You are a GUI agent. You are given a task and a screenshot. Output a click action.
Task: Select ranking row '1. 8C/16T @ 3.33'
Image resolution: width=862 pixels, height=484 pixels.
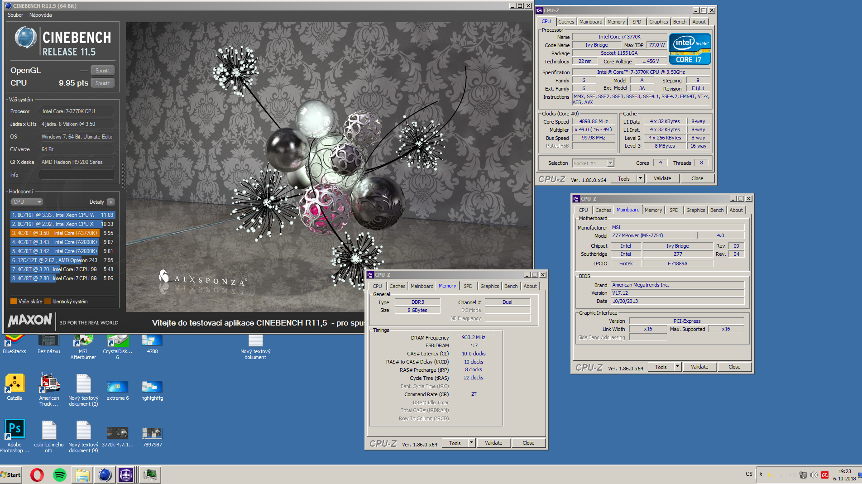coord(63,215)
